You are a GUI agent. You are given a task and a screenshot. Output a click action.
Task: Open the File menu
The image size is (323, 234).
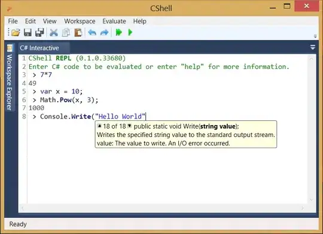point(13,21)
